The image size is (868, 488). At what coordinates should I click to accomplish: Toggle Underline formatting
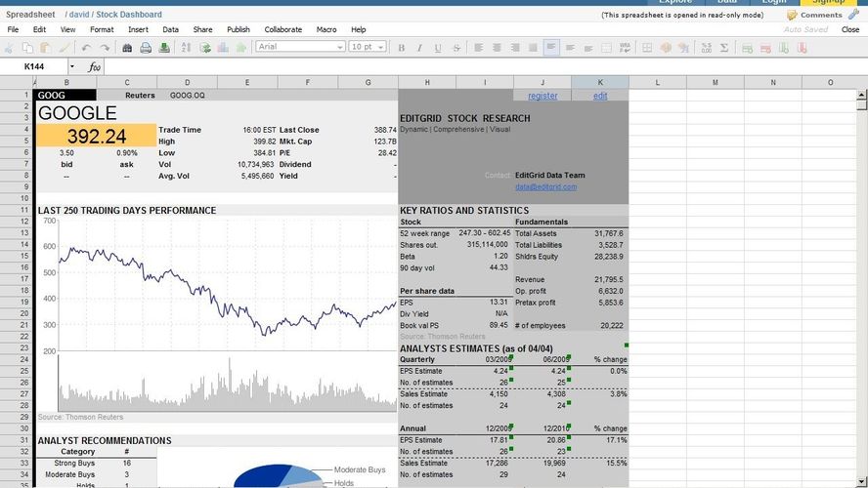click(x=438, y=48)
